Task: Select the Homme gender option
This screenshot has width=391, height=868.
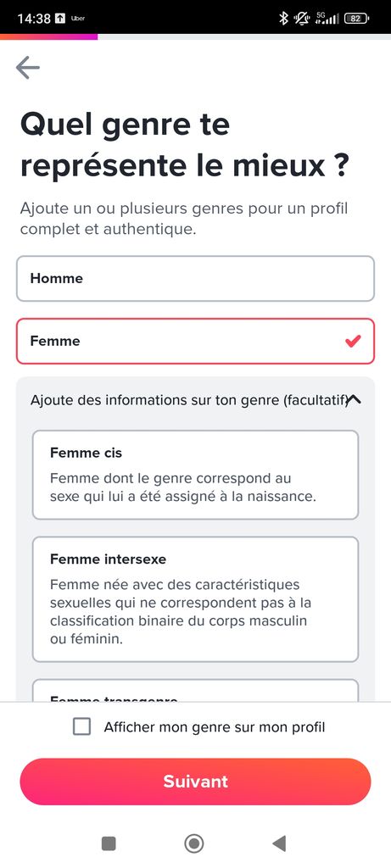Action: 195,278
